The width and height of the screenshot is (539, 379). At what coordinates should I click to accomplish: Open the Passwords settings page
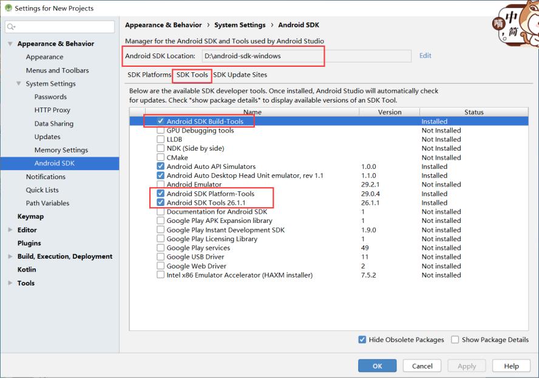click(x=50, y=97)
